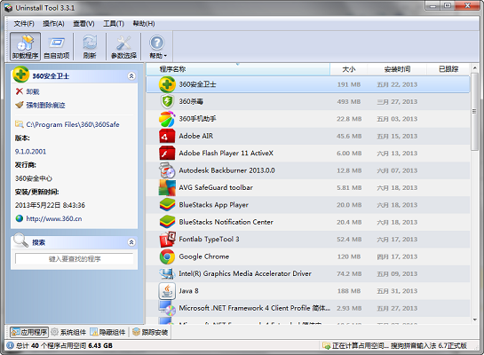Select the Google Chrome icon
The height and width of the screenshot is (355, 484).
tap(167, 256)
